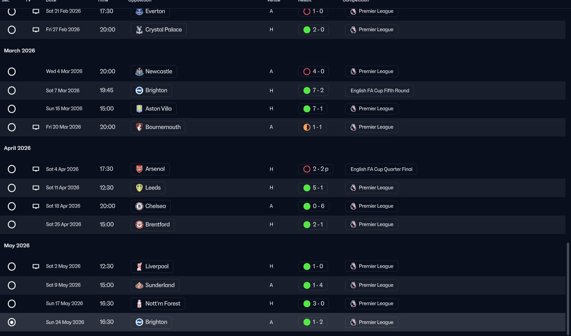Image resolution: width=571 pixels, height=336 pixels.
Task: Open the English FA Cup Quarter Final competition
Action: point(381,169)
